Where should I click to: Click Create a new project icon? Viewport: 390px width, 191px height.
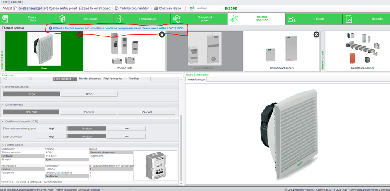pos(16,8)
